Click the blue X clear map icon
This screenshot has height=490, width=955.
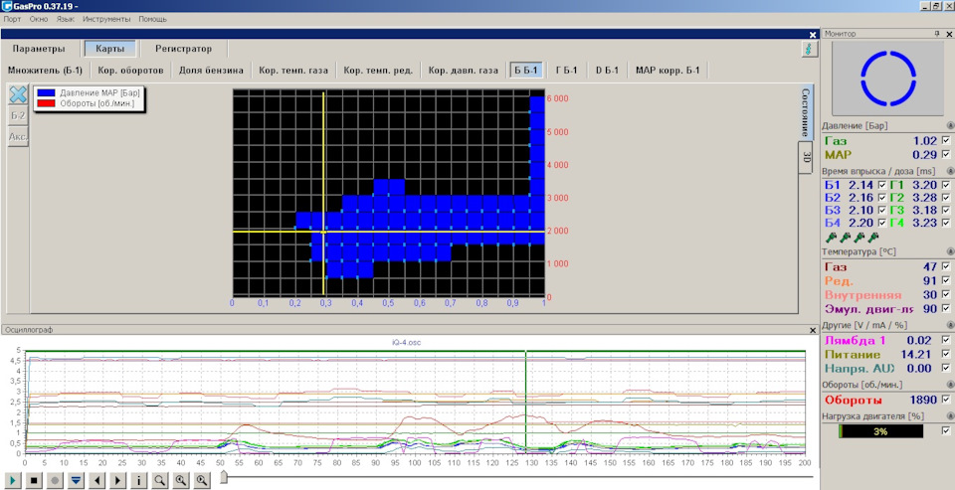point(18,94)
